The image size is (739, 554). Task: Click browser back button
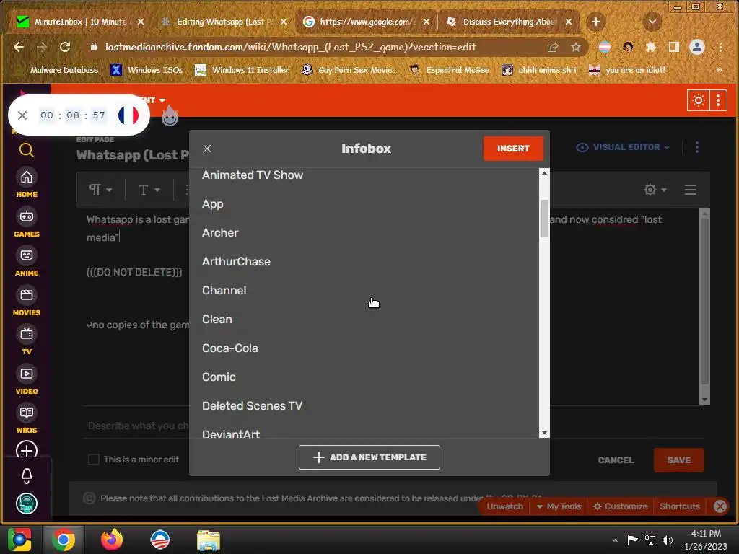click(18, 47)
